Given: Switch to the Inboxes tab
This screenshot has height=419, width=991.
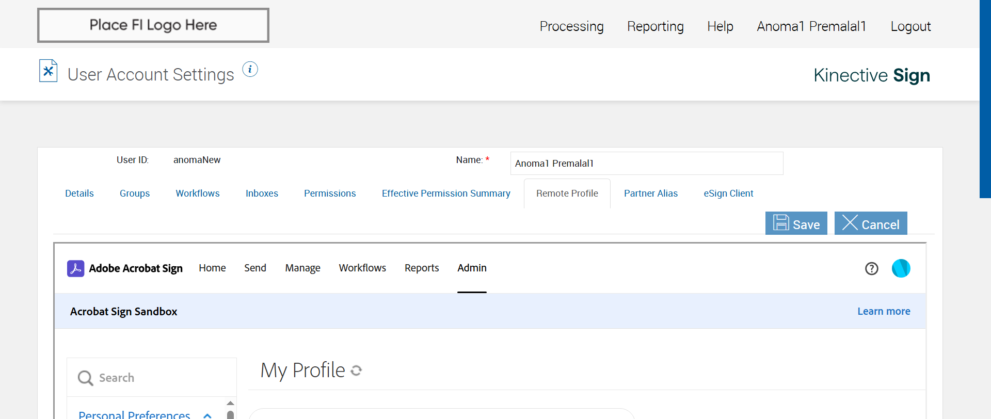Looking at the screenshot, I should pos(262,194).
